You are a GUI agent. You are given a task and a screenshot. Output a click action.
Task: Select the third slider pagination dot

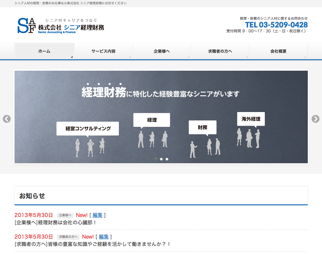point(167,159)
